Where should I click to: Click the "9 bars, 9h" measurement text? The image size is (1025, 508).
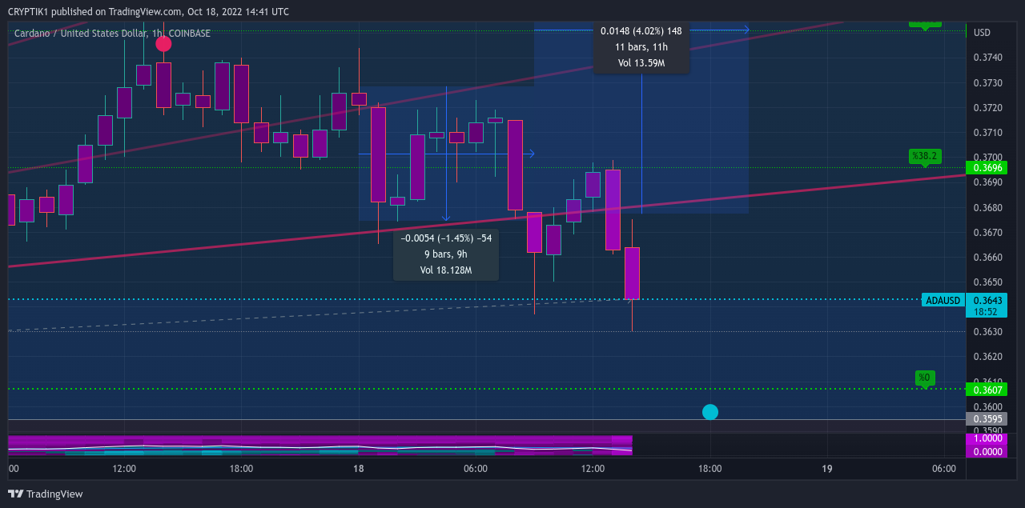(446, 254)
